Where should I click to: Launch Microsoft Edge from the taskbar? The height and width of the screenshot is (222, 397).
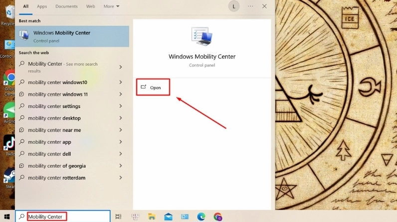(x=201, y=217)
